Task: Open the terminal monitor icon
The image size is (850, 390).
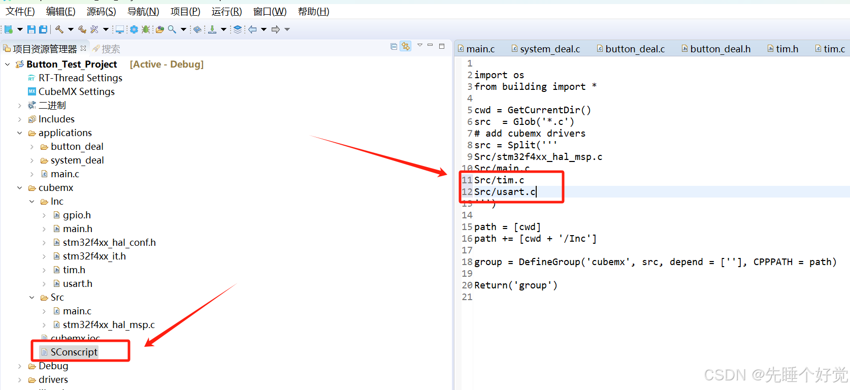Action: click(x=120, y=29)
